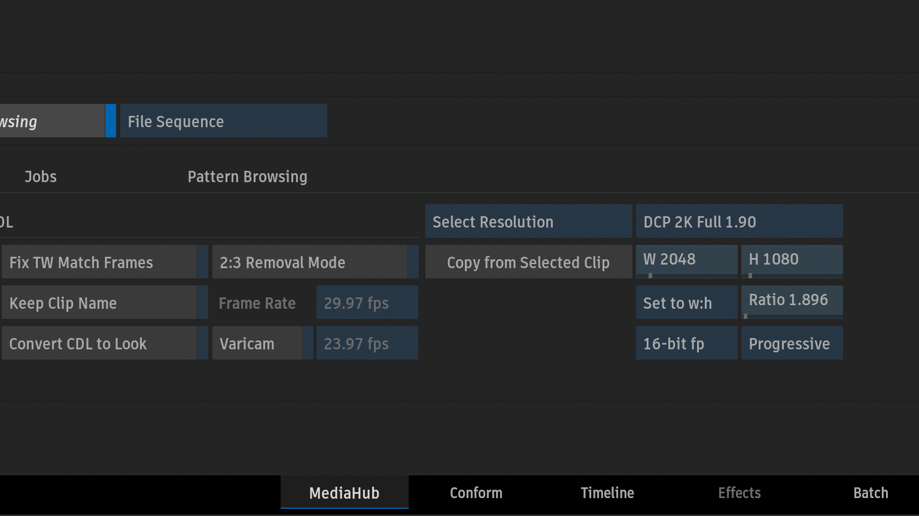Switch to the MediaHub tab
Viewport: 919px width, 516px height.
[344, 493]
